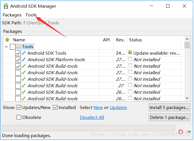This screenshot has height=141, width=194.
Task: Enable the Obsolete filter checkbox
Action: (x=19, y=117)
